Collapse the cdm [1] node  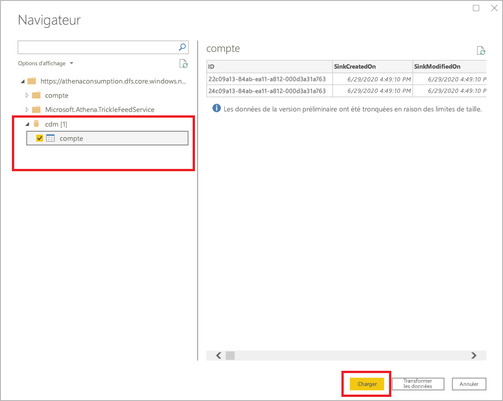(x=27, y=124)
